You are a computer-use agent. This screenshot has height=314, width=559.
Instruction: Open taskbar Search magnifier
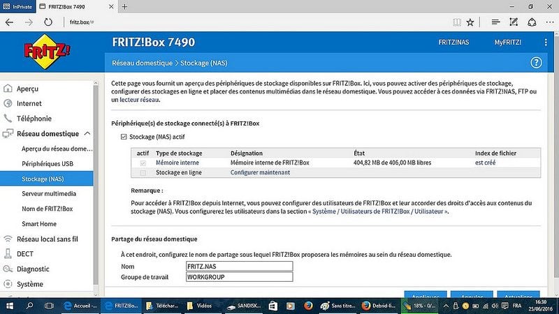(x=29, y=306)
